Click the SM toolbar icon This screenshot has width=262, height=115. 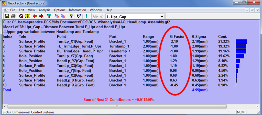click(x=63, y=16)
